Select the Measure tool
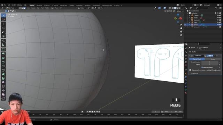Image resolution: width=223 pixels, height=125 pixels. (3, 45)
